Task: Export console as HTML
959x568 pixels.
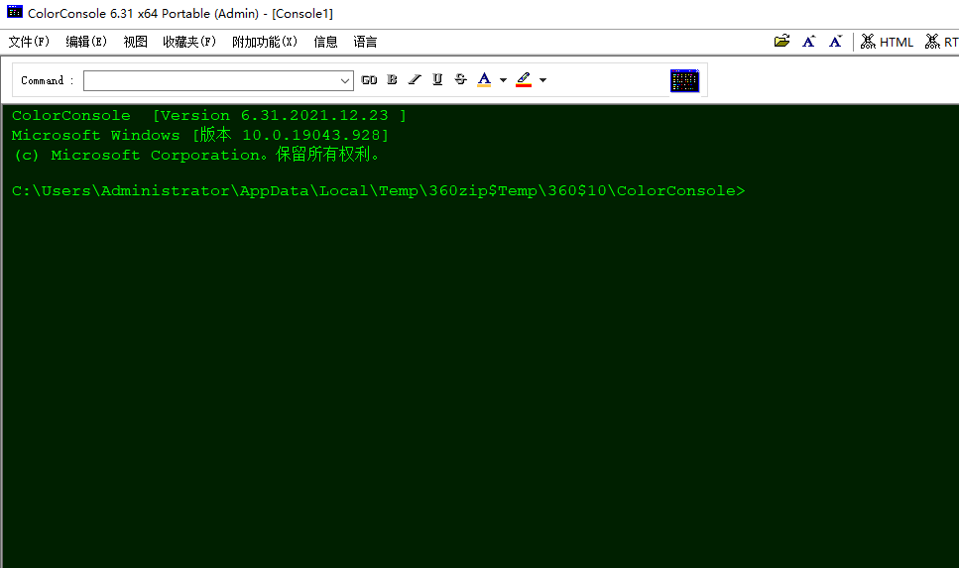Action: (887, 42)
